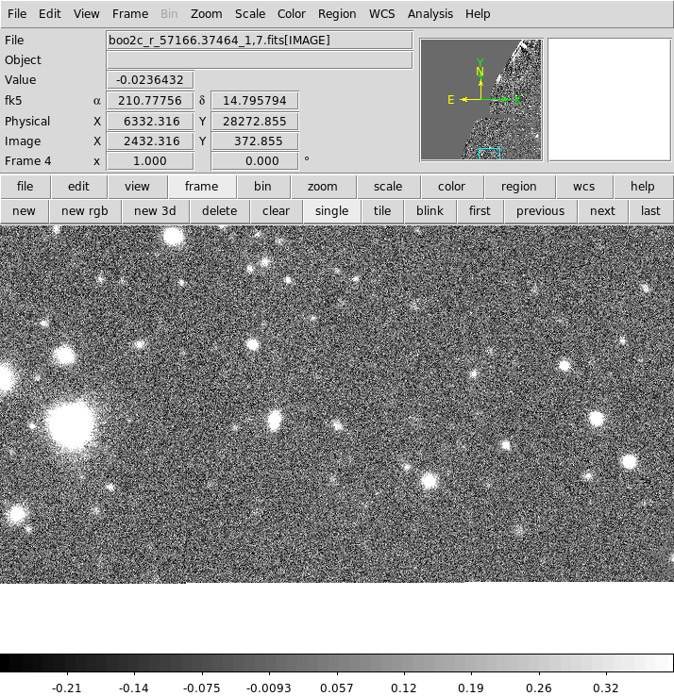
Task: Click the cyan box in the panner
Action: point(489,154)
